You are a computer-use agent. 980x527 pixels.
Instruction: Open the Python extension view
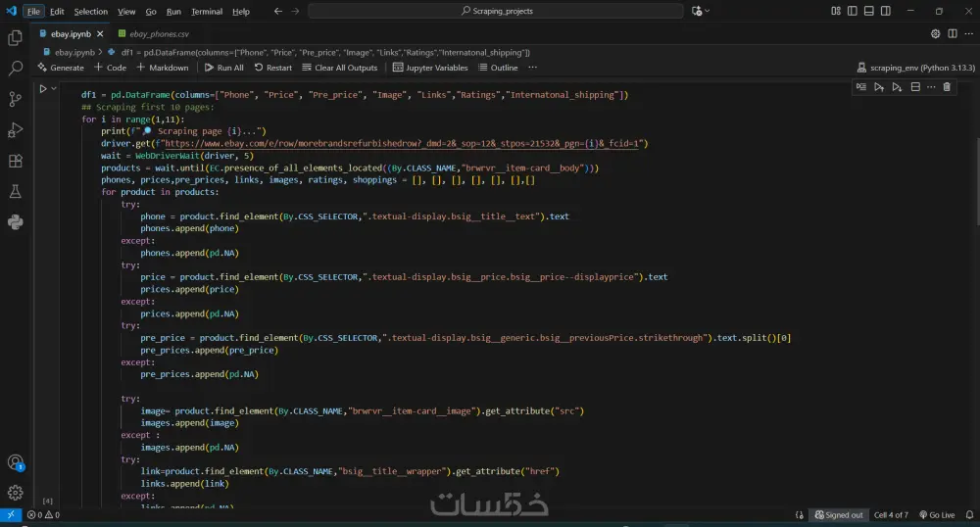15,222
